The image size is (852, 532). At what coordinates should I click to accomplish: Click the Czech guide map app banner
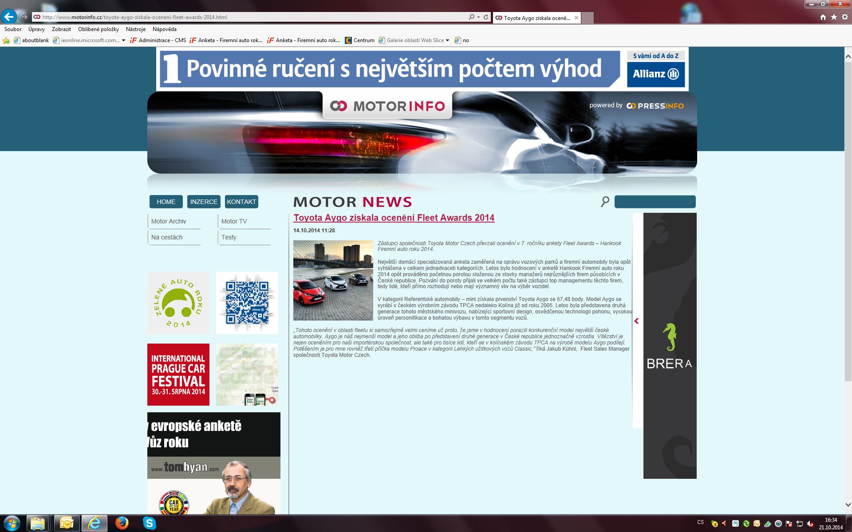(247, 375)
